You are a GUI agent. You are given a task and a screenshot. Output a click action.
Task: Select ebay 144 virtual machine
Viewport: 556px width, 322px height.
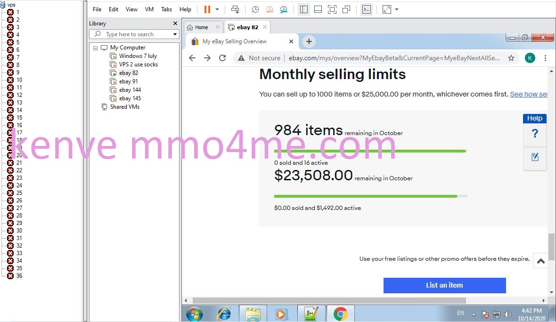coord(130,90)
